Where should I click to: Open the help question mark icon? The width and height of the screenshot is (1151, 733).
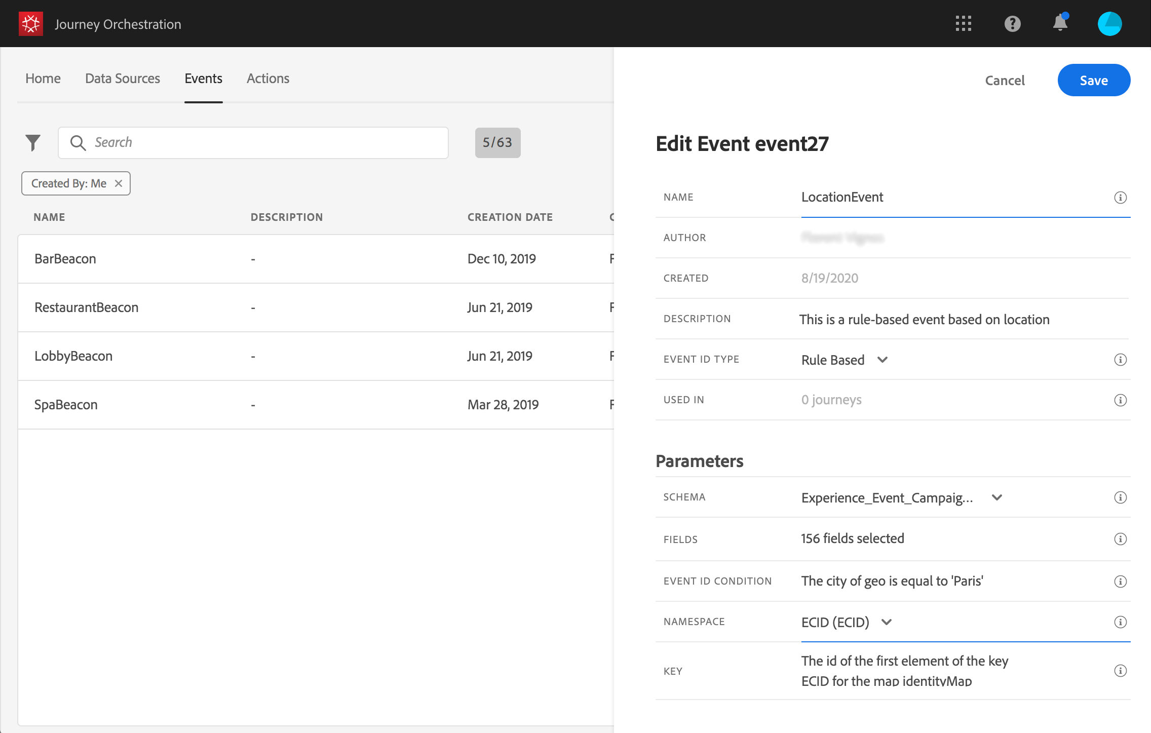pos(1012,24)
